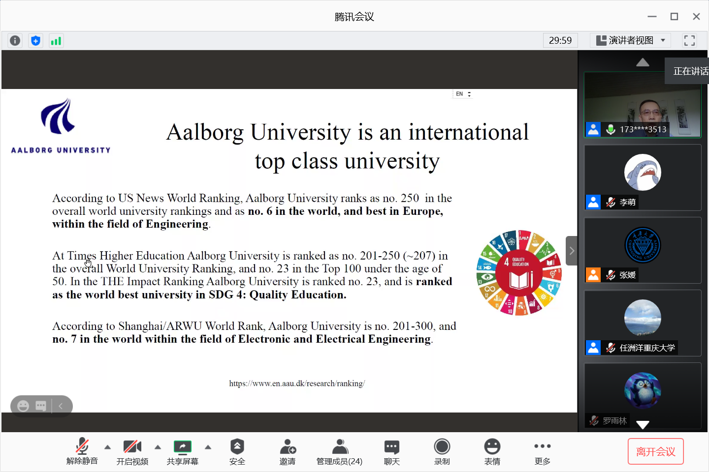Image resolution: width=709 pixels, height=472 pixels.
Task: Expand video options arrow beside 开启视频
Action: tap(158, 447)
